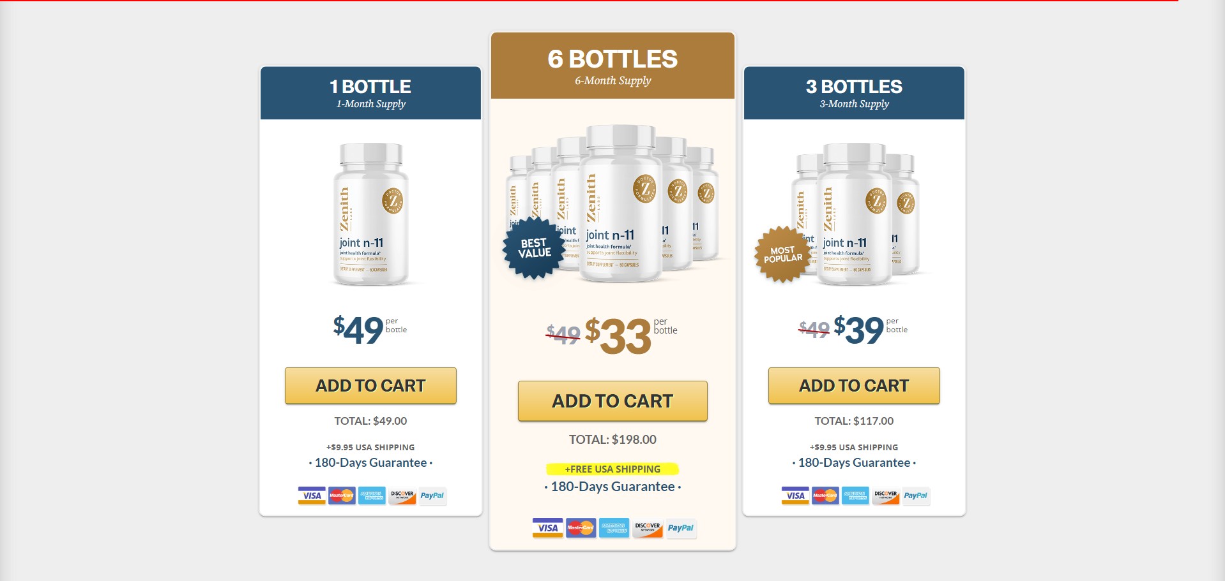Click the 3 Bottles header banner

point(854,93)
